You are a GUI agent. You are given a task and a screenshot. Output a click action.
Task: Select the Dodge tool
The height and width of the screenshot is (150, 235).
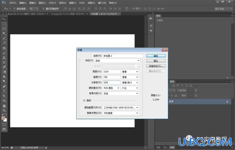(4, 81)
